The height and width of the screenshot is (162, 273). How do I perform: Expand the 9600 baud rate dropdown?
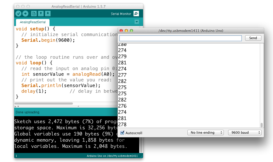(x=245, y=133)
